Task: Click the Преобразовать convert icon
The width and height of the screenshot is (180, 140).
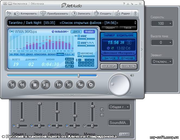Action: pyautogui.click(x=43, y=13)
